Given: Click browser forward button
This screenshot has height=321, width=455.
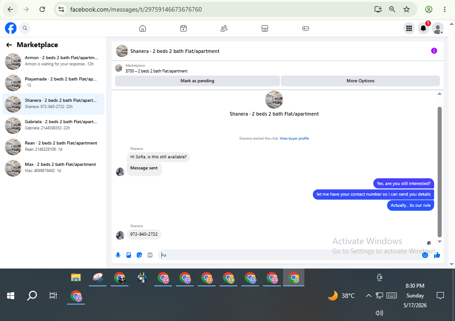Looking at the screenshot, I should (x=26, y=9).
